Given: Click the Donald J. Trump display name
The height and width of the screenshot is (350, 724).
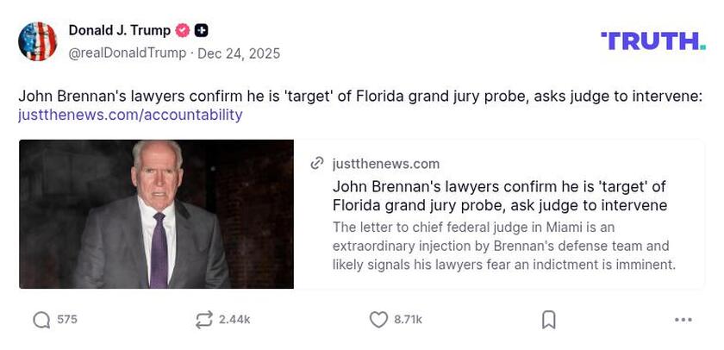Looking at the screenshot, I should click(120, 30).
